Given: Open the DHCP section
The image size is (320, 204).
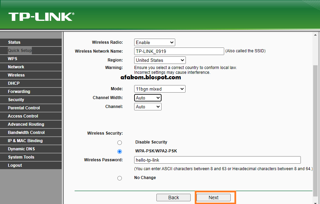Looking at the screenshot, I should click(x=14, y=83).
